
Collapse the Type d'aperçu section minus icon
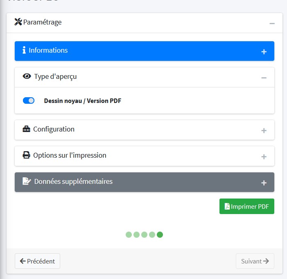coord(264,78)
